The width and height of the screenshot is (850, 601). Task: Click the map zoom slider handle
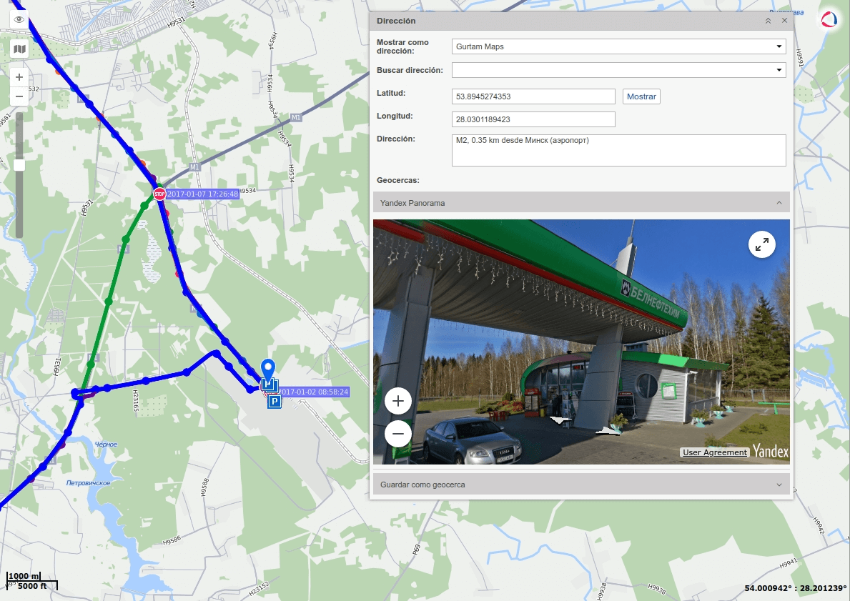coord(19,166)
